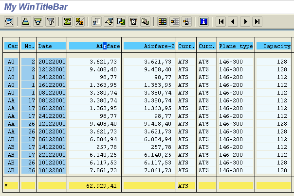Send list to mail recipient

click(133, 21)
